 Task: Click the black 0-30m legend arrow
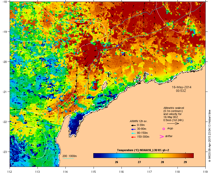pos(133,125)
